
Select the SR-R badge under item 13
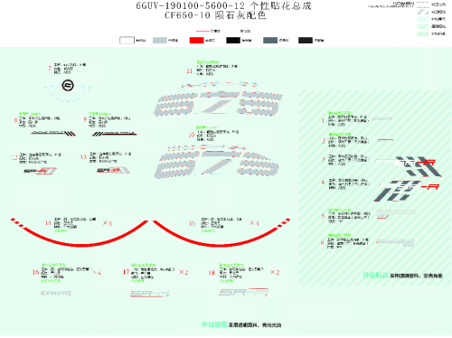click(113, 171)
